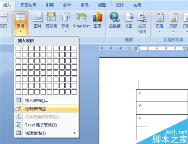
Task: Switch to the 引用 tab
Action: click(x=50, y=5)
